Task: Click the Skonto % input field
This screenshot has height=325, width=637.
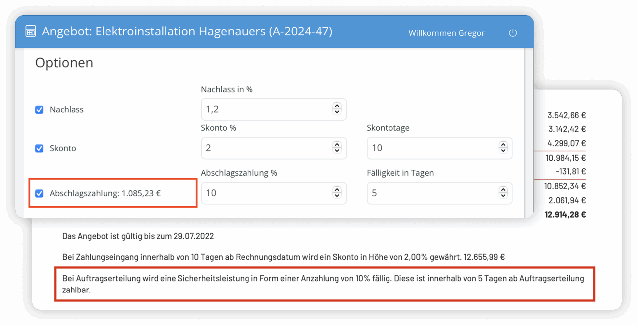Action: click(274, 148)
